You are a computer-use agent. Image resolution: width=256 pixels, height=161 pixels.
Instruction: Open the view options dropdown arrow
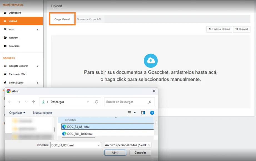[135, 113]
